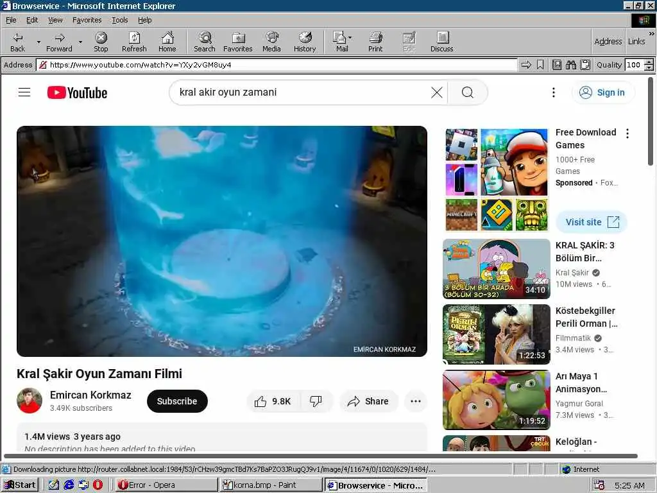Screen dimensions: 657x493
Task: Decrease Quality value with down arrow
Action: click(x=649, y=67)
